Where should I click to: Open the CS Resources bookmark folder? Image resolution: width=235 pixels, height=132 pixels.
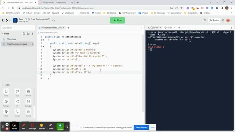[x=158, y=13]
